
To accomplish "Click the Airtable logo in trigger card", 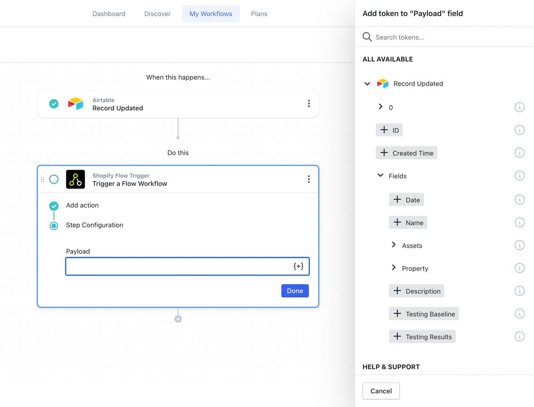I will (75, 104).
